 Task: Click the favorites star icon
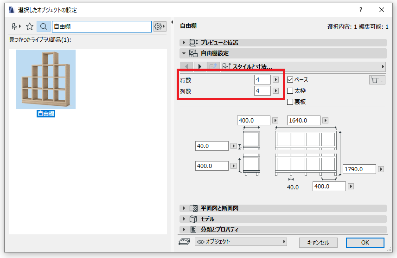(30, 26)
